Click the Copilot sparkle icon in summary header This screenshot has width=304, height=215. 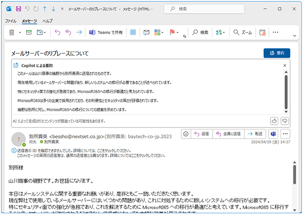(x=16, y=65)
